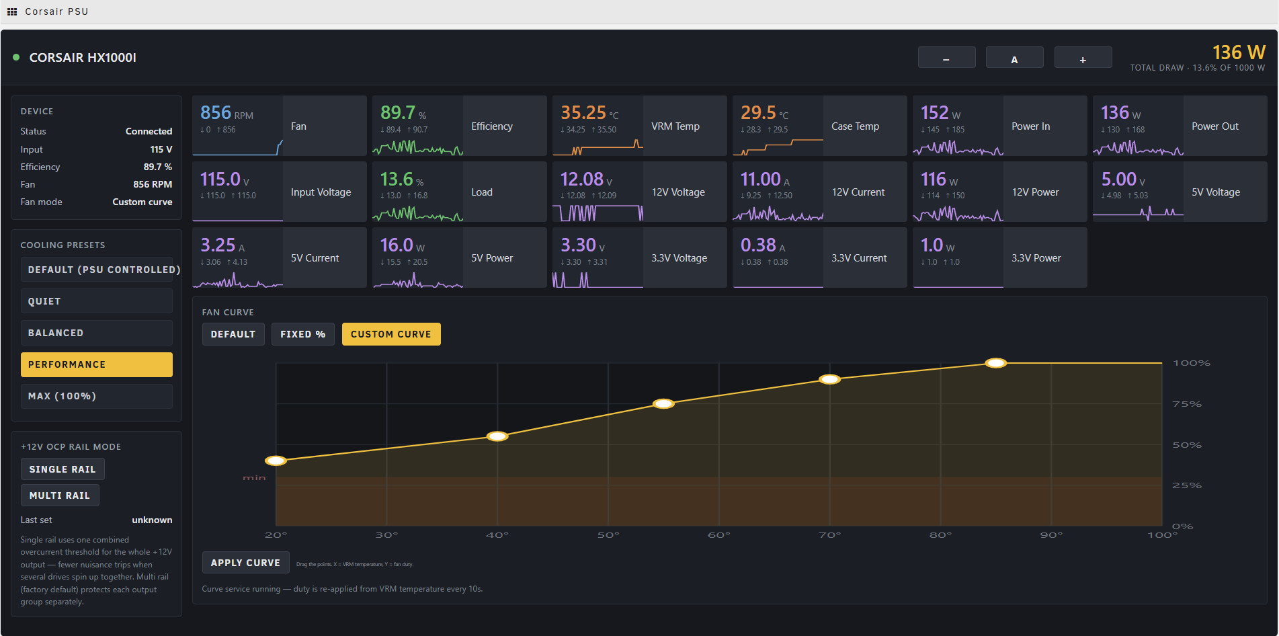
Task: Click the minus zoom button in header
Action: [x=946, y=57]
